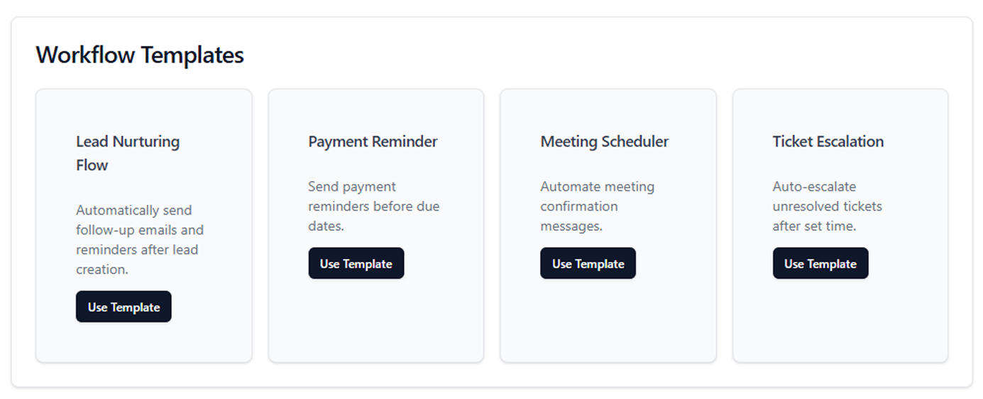Image resolution: width=983 pixels, height=399 pixels.
Task: Open the Meeting Scheduler card title
Action: 604,141
